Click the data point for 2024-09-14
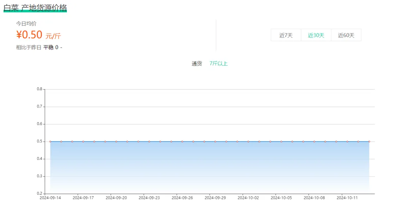The width and height of the screenshot is (397, 208). pyautogui.click(x=50, y=141)
